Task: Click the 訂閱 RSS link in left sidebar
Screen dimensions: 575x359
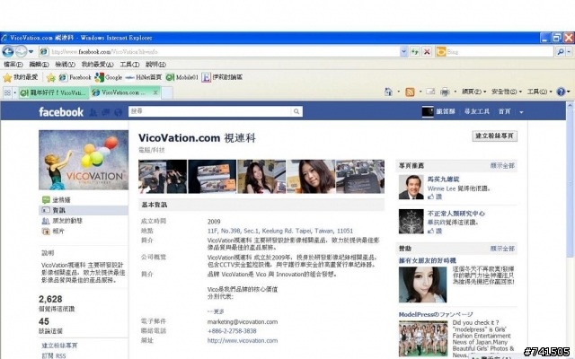Action: coord(54,355)
